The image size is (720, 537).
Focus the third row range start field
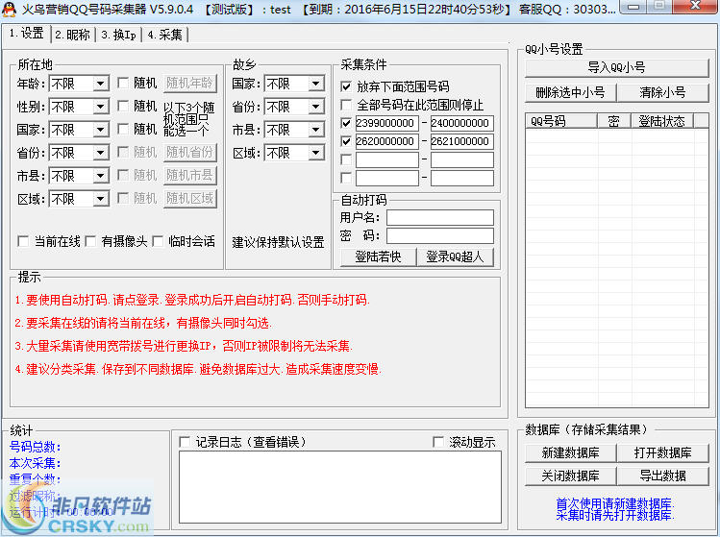(x=386, y=159)
